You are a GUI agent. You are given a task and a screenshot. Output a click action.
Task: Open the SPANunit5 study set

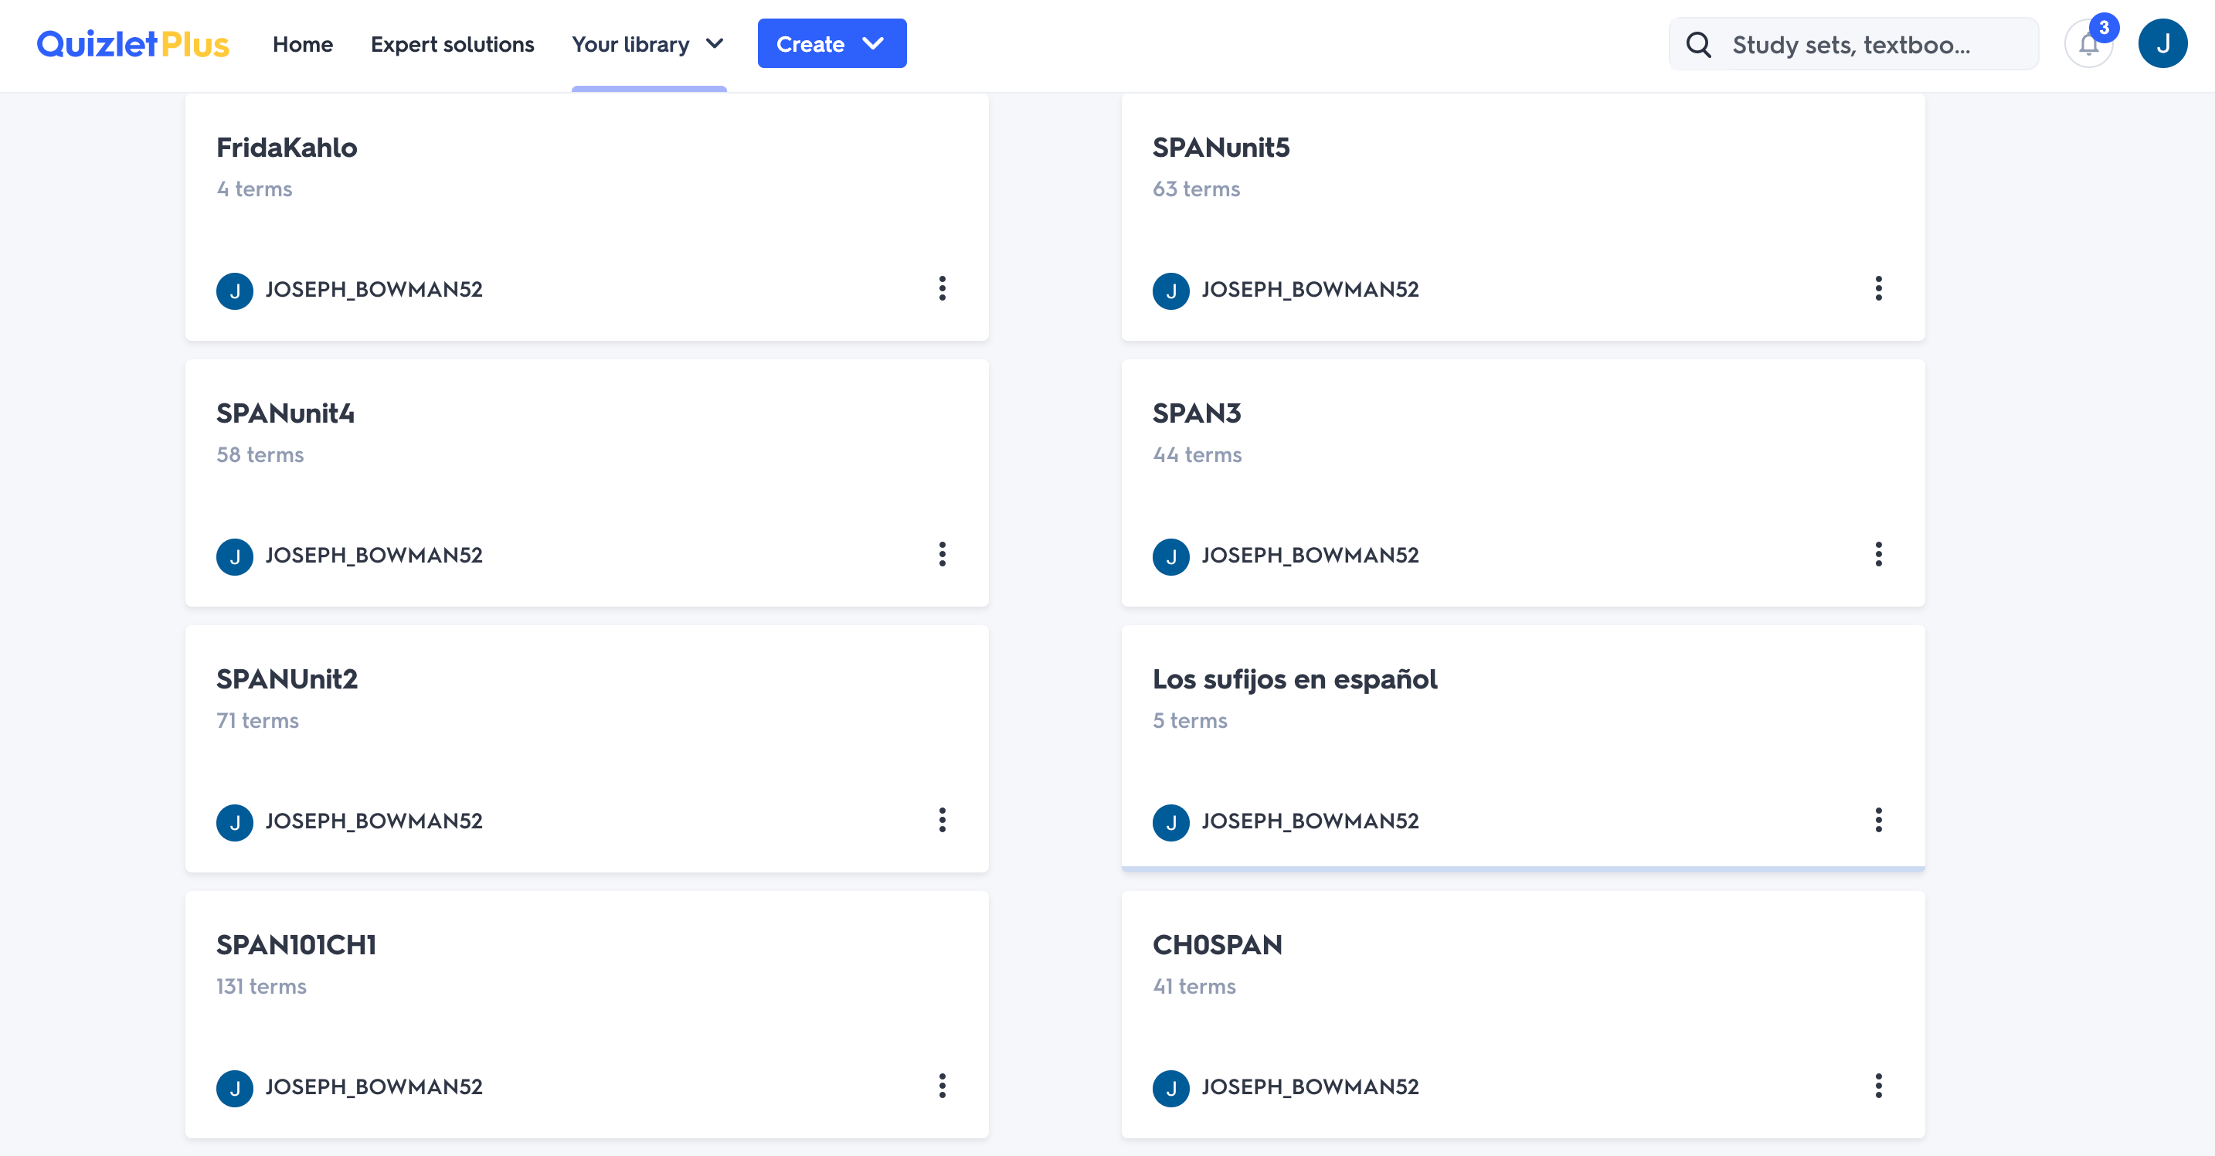tap(1221, 147)
